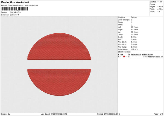164x116 pixels.
Task: Click the Production Worksheet title
Action: (x=15, y=2)
